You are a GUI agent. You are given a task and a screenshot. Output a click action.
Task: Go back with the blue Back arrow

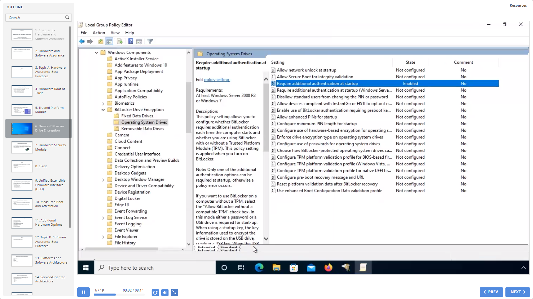coord(82,42)
